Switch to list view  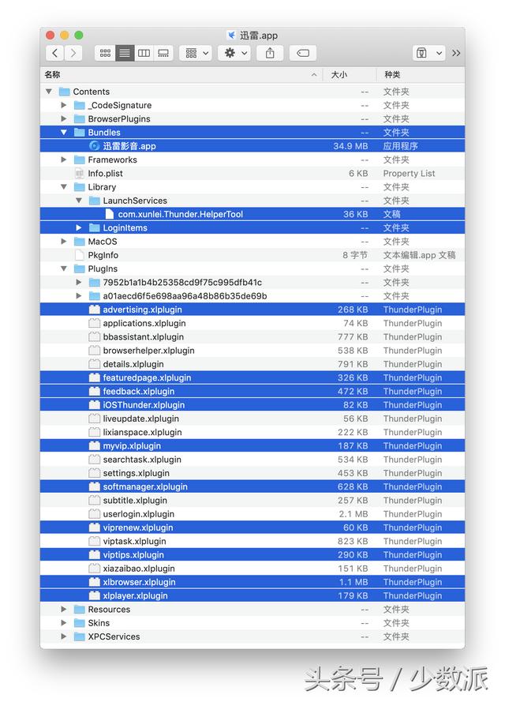point(125,53)
